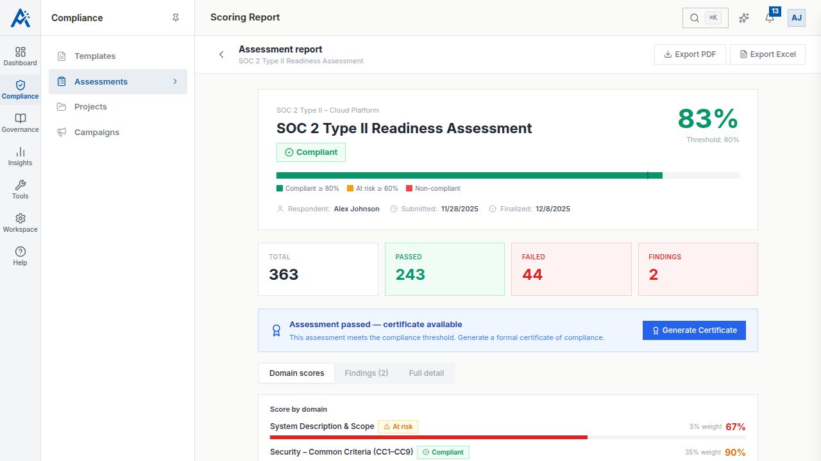Click the 67% System Description score
Viewport: 821px width, 461px height.
pos(736,426)
